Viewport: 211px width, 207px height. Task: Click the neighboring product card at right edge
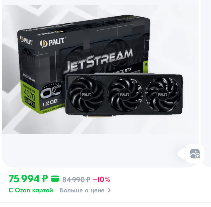206,84
